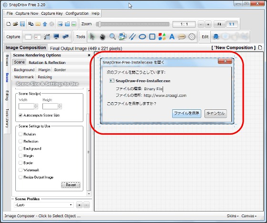Switch to the Border tab
Screen dimensions: 267x223
pyautogui.click(x=60, y=70)
